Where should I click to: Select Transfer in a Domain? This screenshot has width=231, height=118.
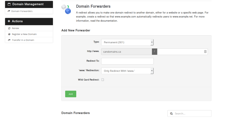pos(23,40)
